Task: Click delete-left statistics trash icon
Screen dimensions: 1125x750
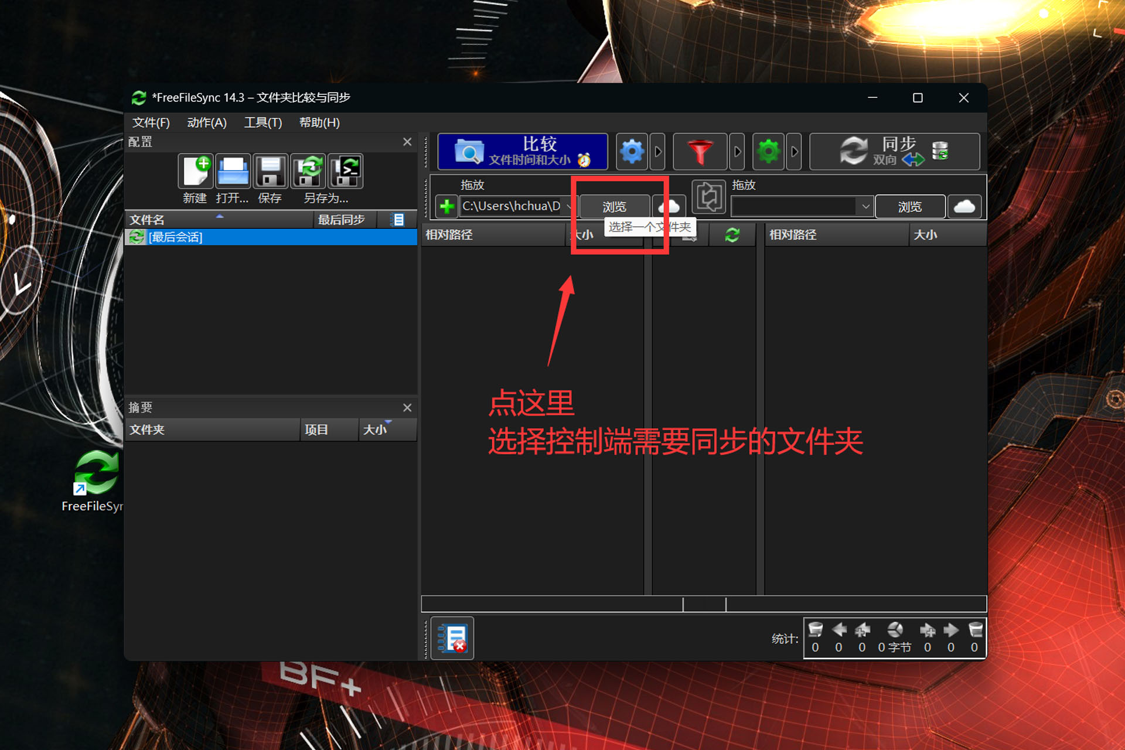Action: point(815,630)
